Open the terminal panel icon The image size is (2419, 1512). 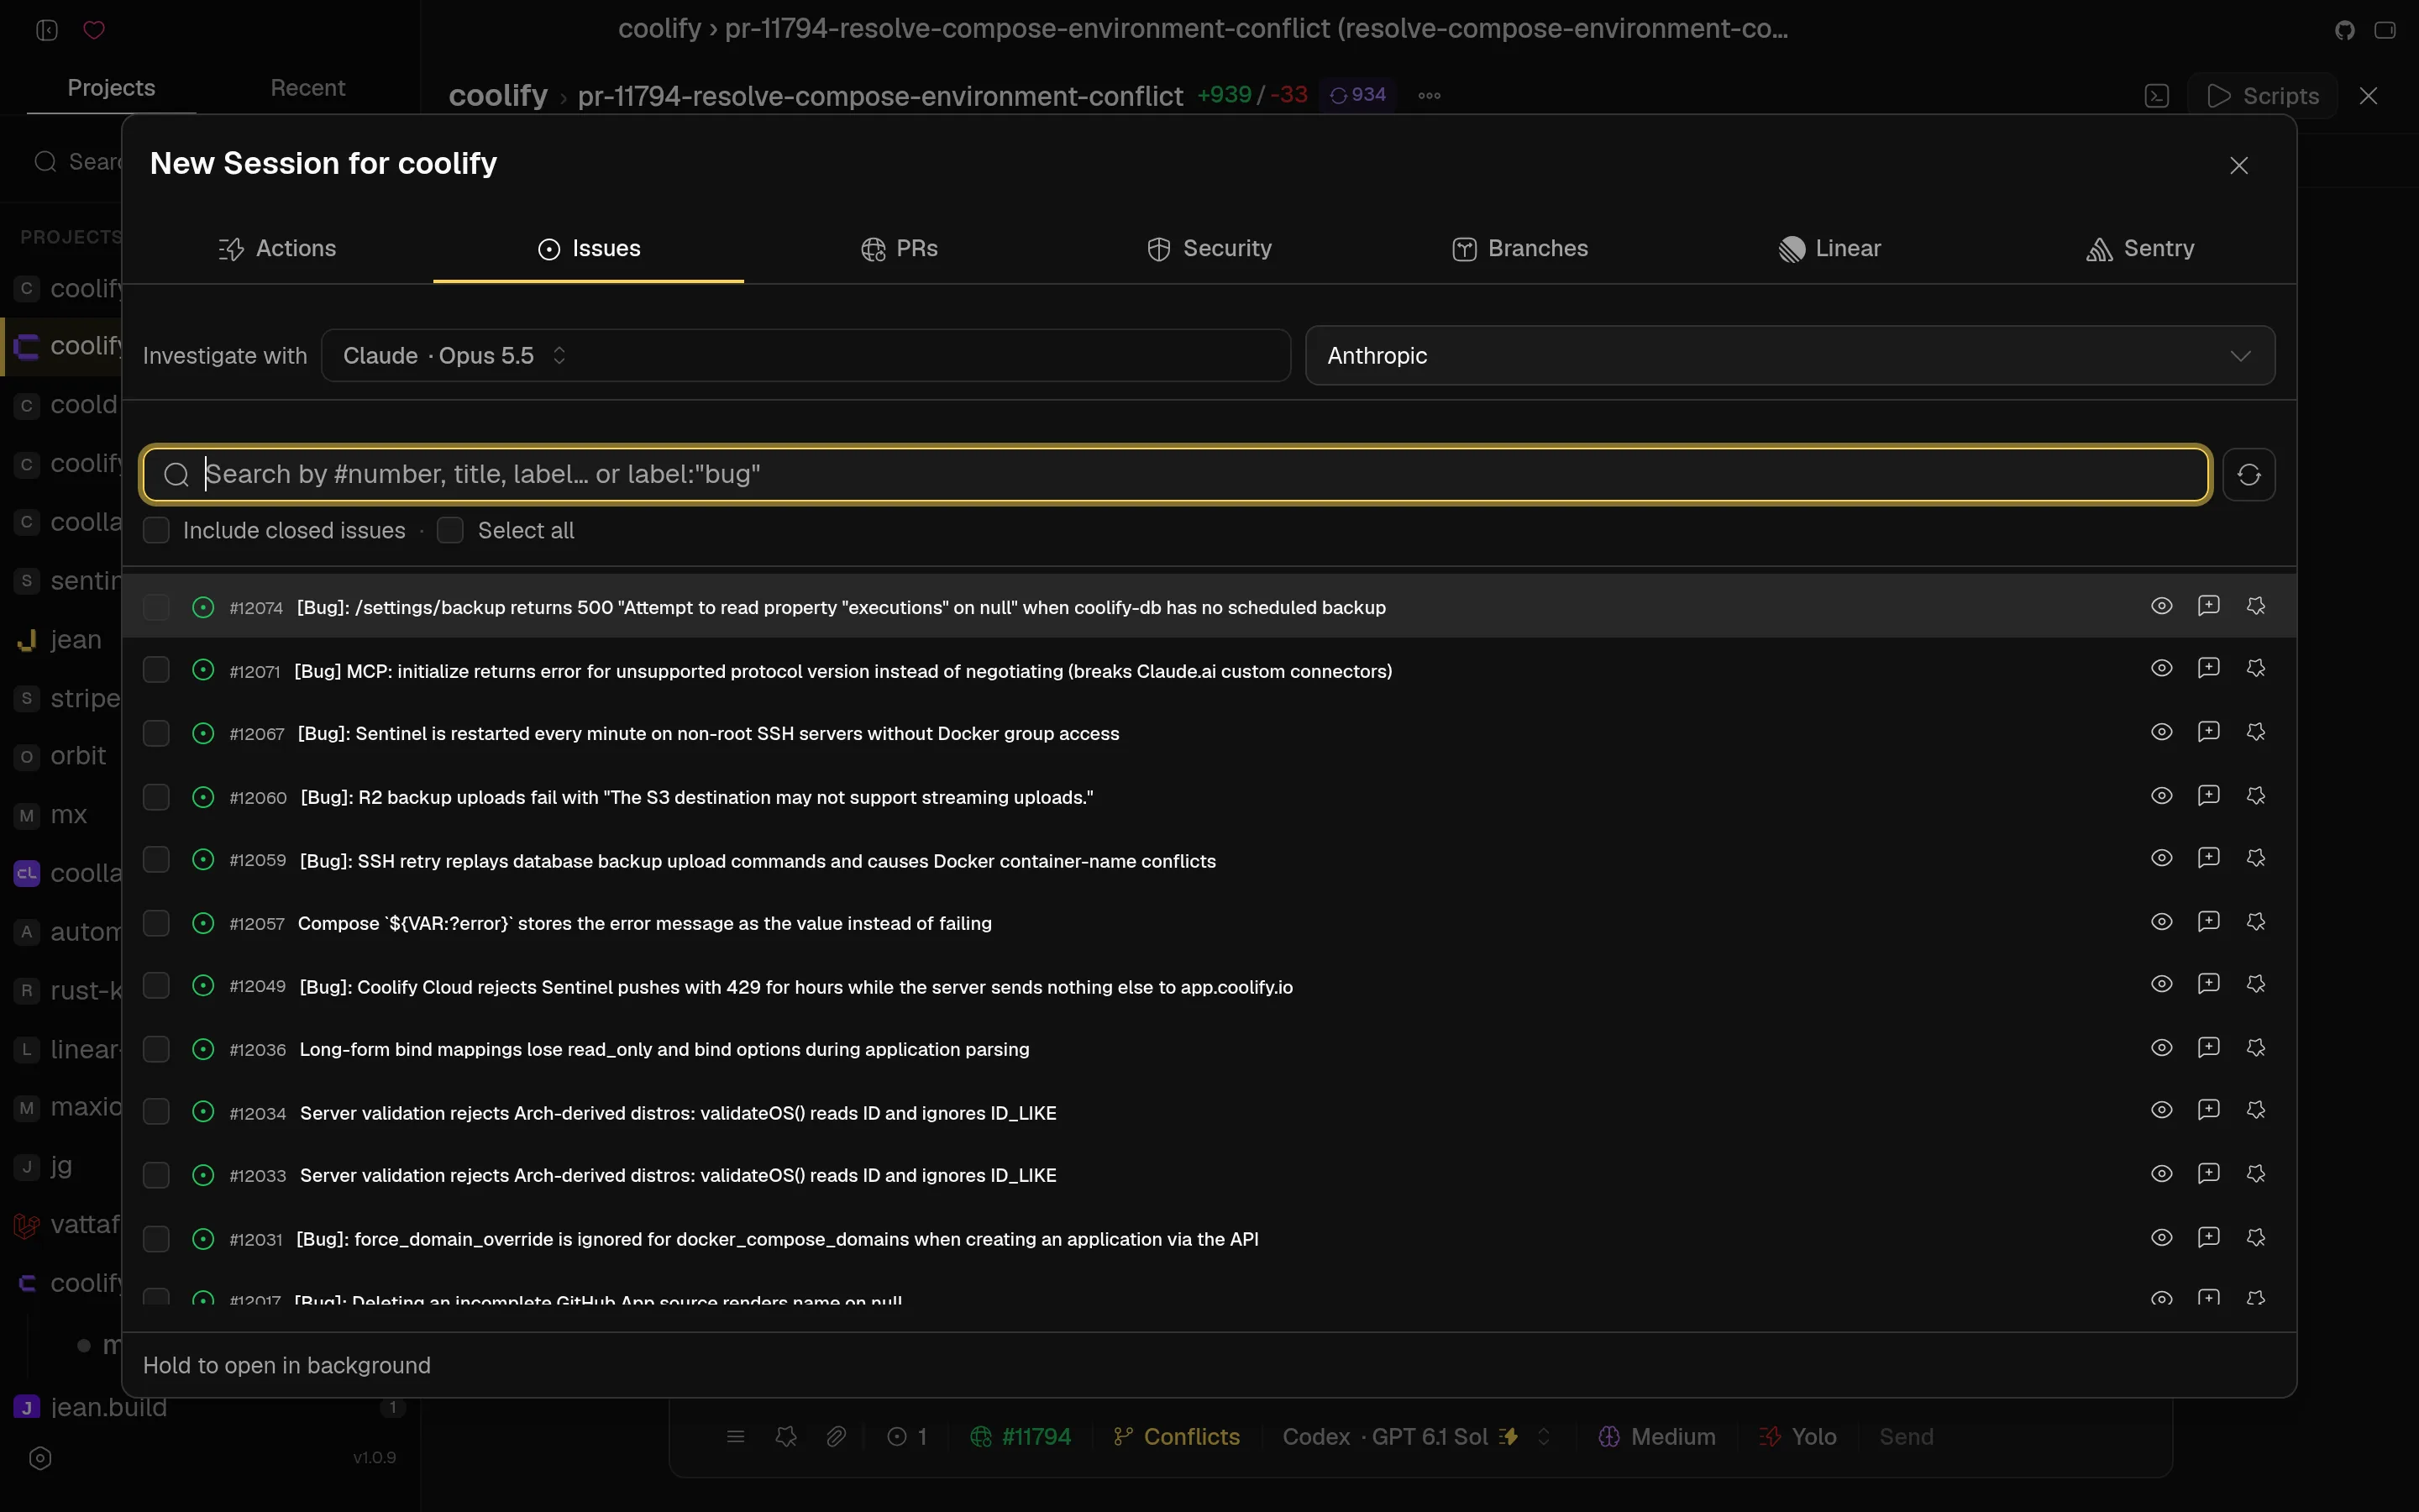click(x=2157, y=96)
